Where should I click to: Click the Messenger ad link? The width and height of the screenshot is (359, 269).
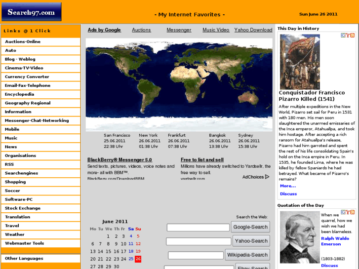click(x=179, y=30)
